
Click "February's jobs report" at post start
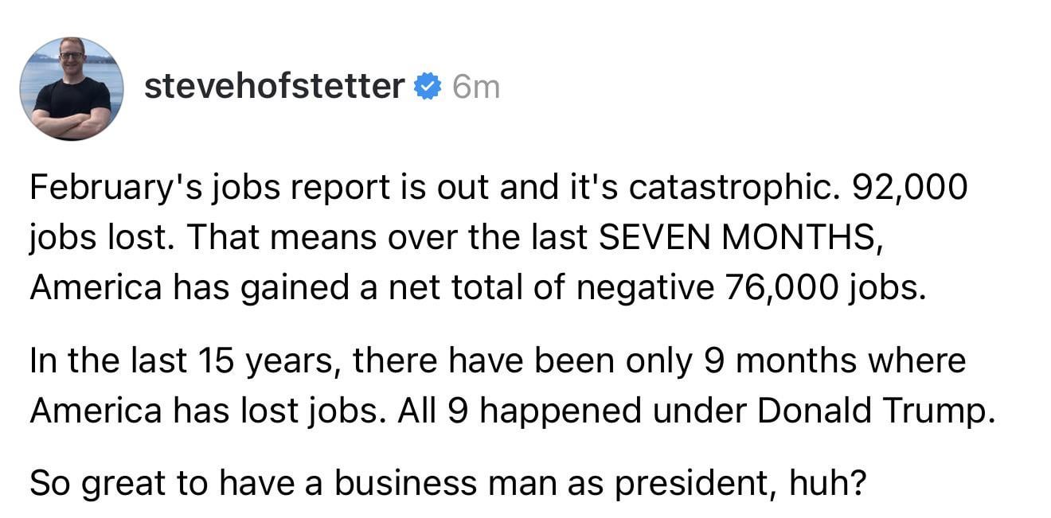tap(169, 187)
